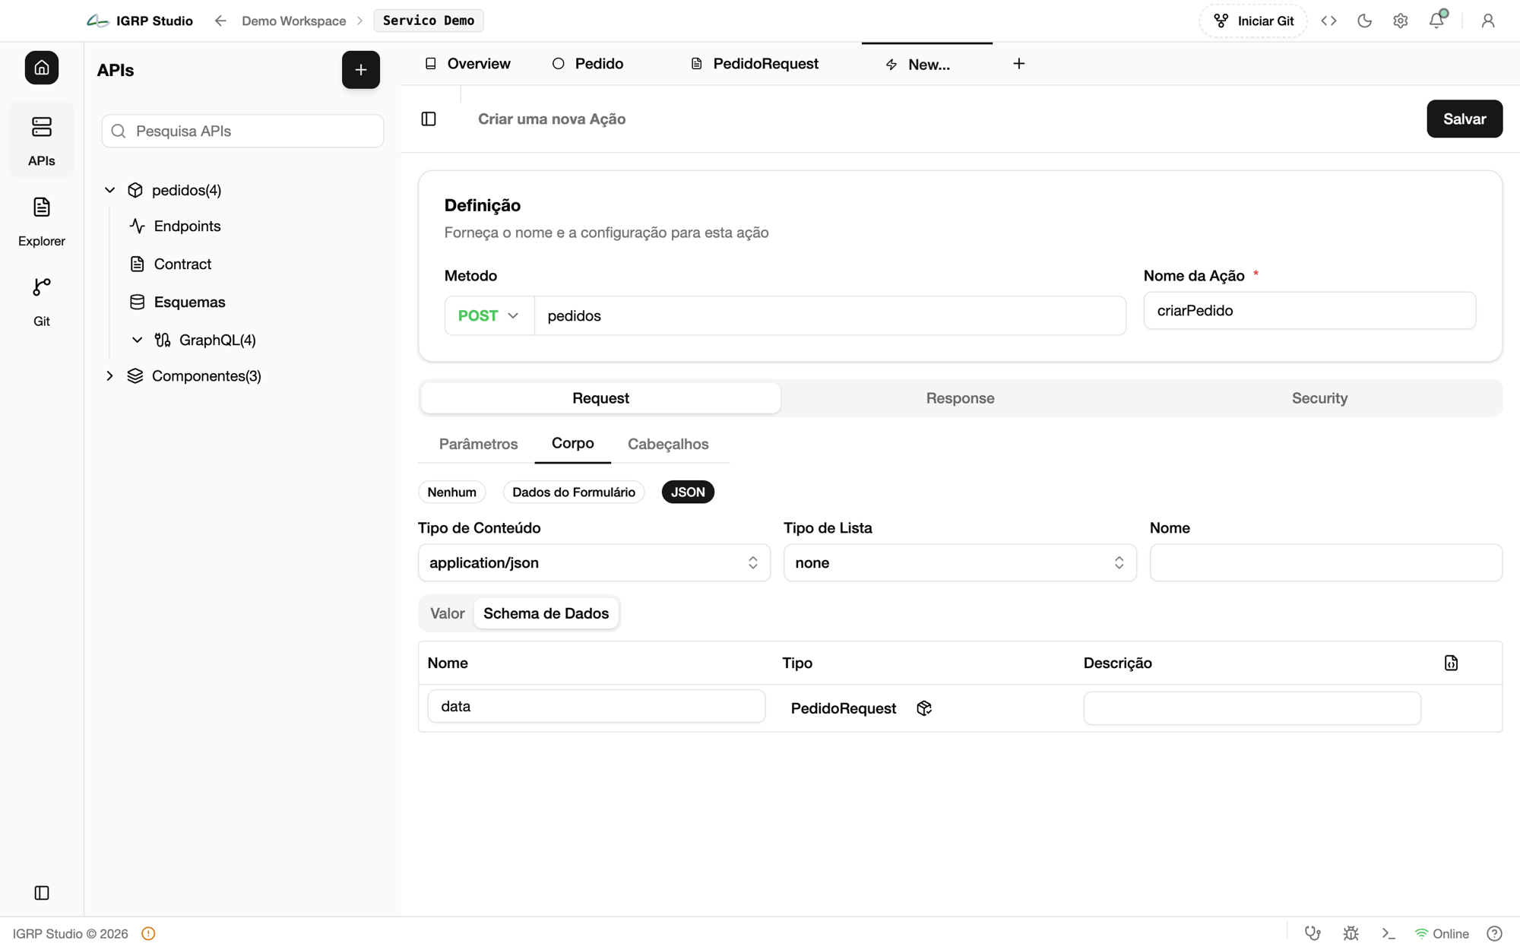Switch to dark mode moon icon
The height and width of the screenshot is (950, 1520).
pos(1365,21)
